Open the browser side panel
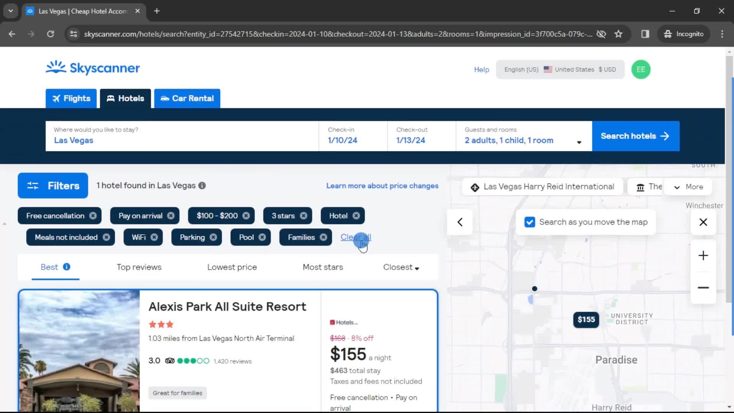This screenshot has height=413, width=734. click(645, 34)
